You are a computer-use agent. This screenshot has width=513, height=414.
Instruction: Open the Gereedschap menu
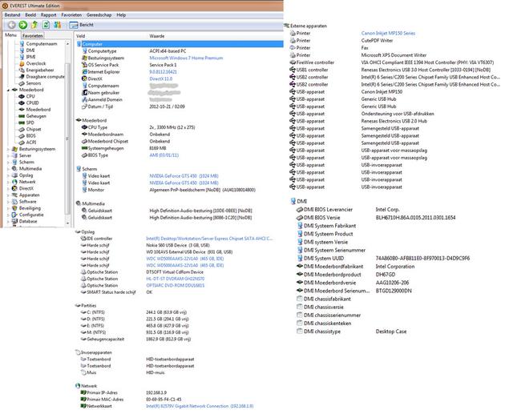[x=99, y=15]
